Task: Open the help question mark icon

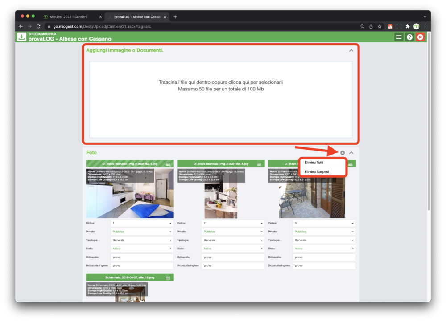Action: 409,37
